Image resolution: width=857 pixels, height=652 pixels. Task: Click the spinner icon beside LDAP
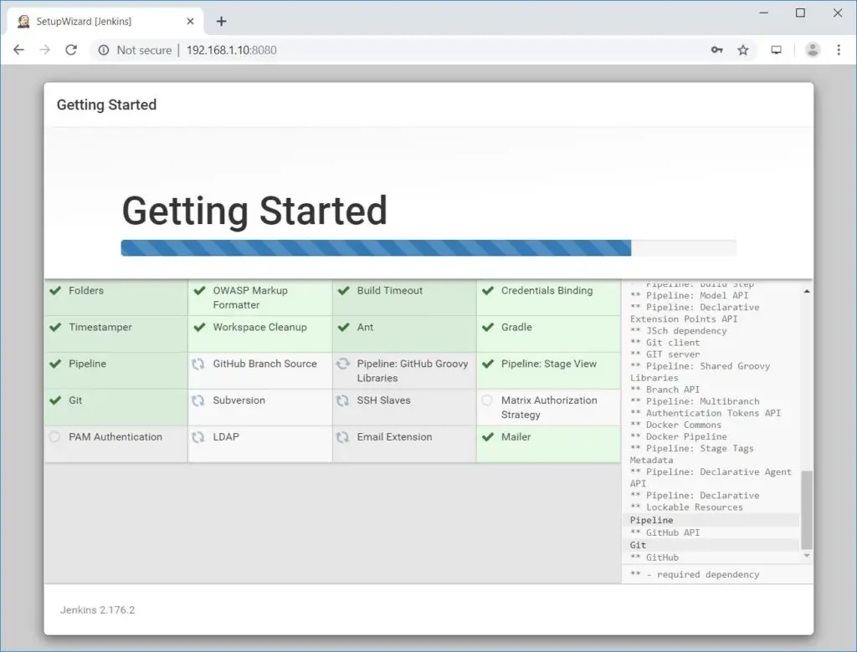coord(198,437)
